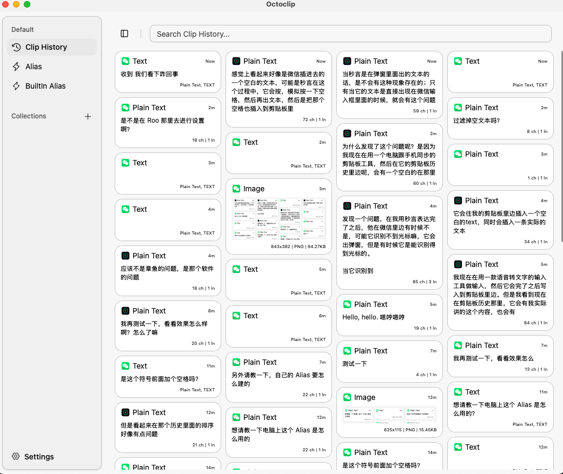
Task: Focus the Search Clip History field
Action: [350, 34]
